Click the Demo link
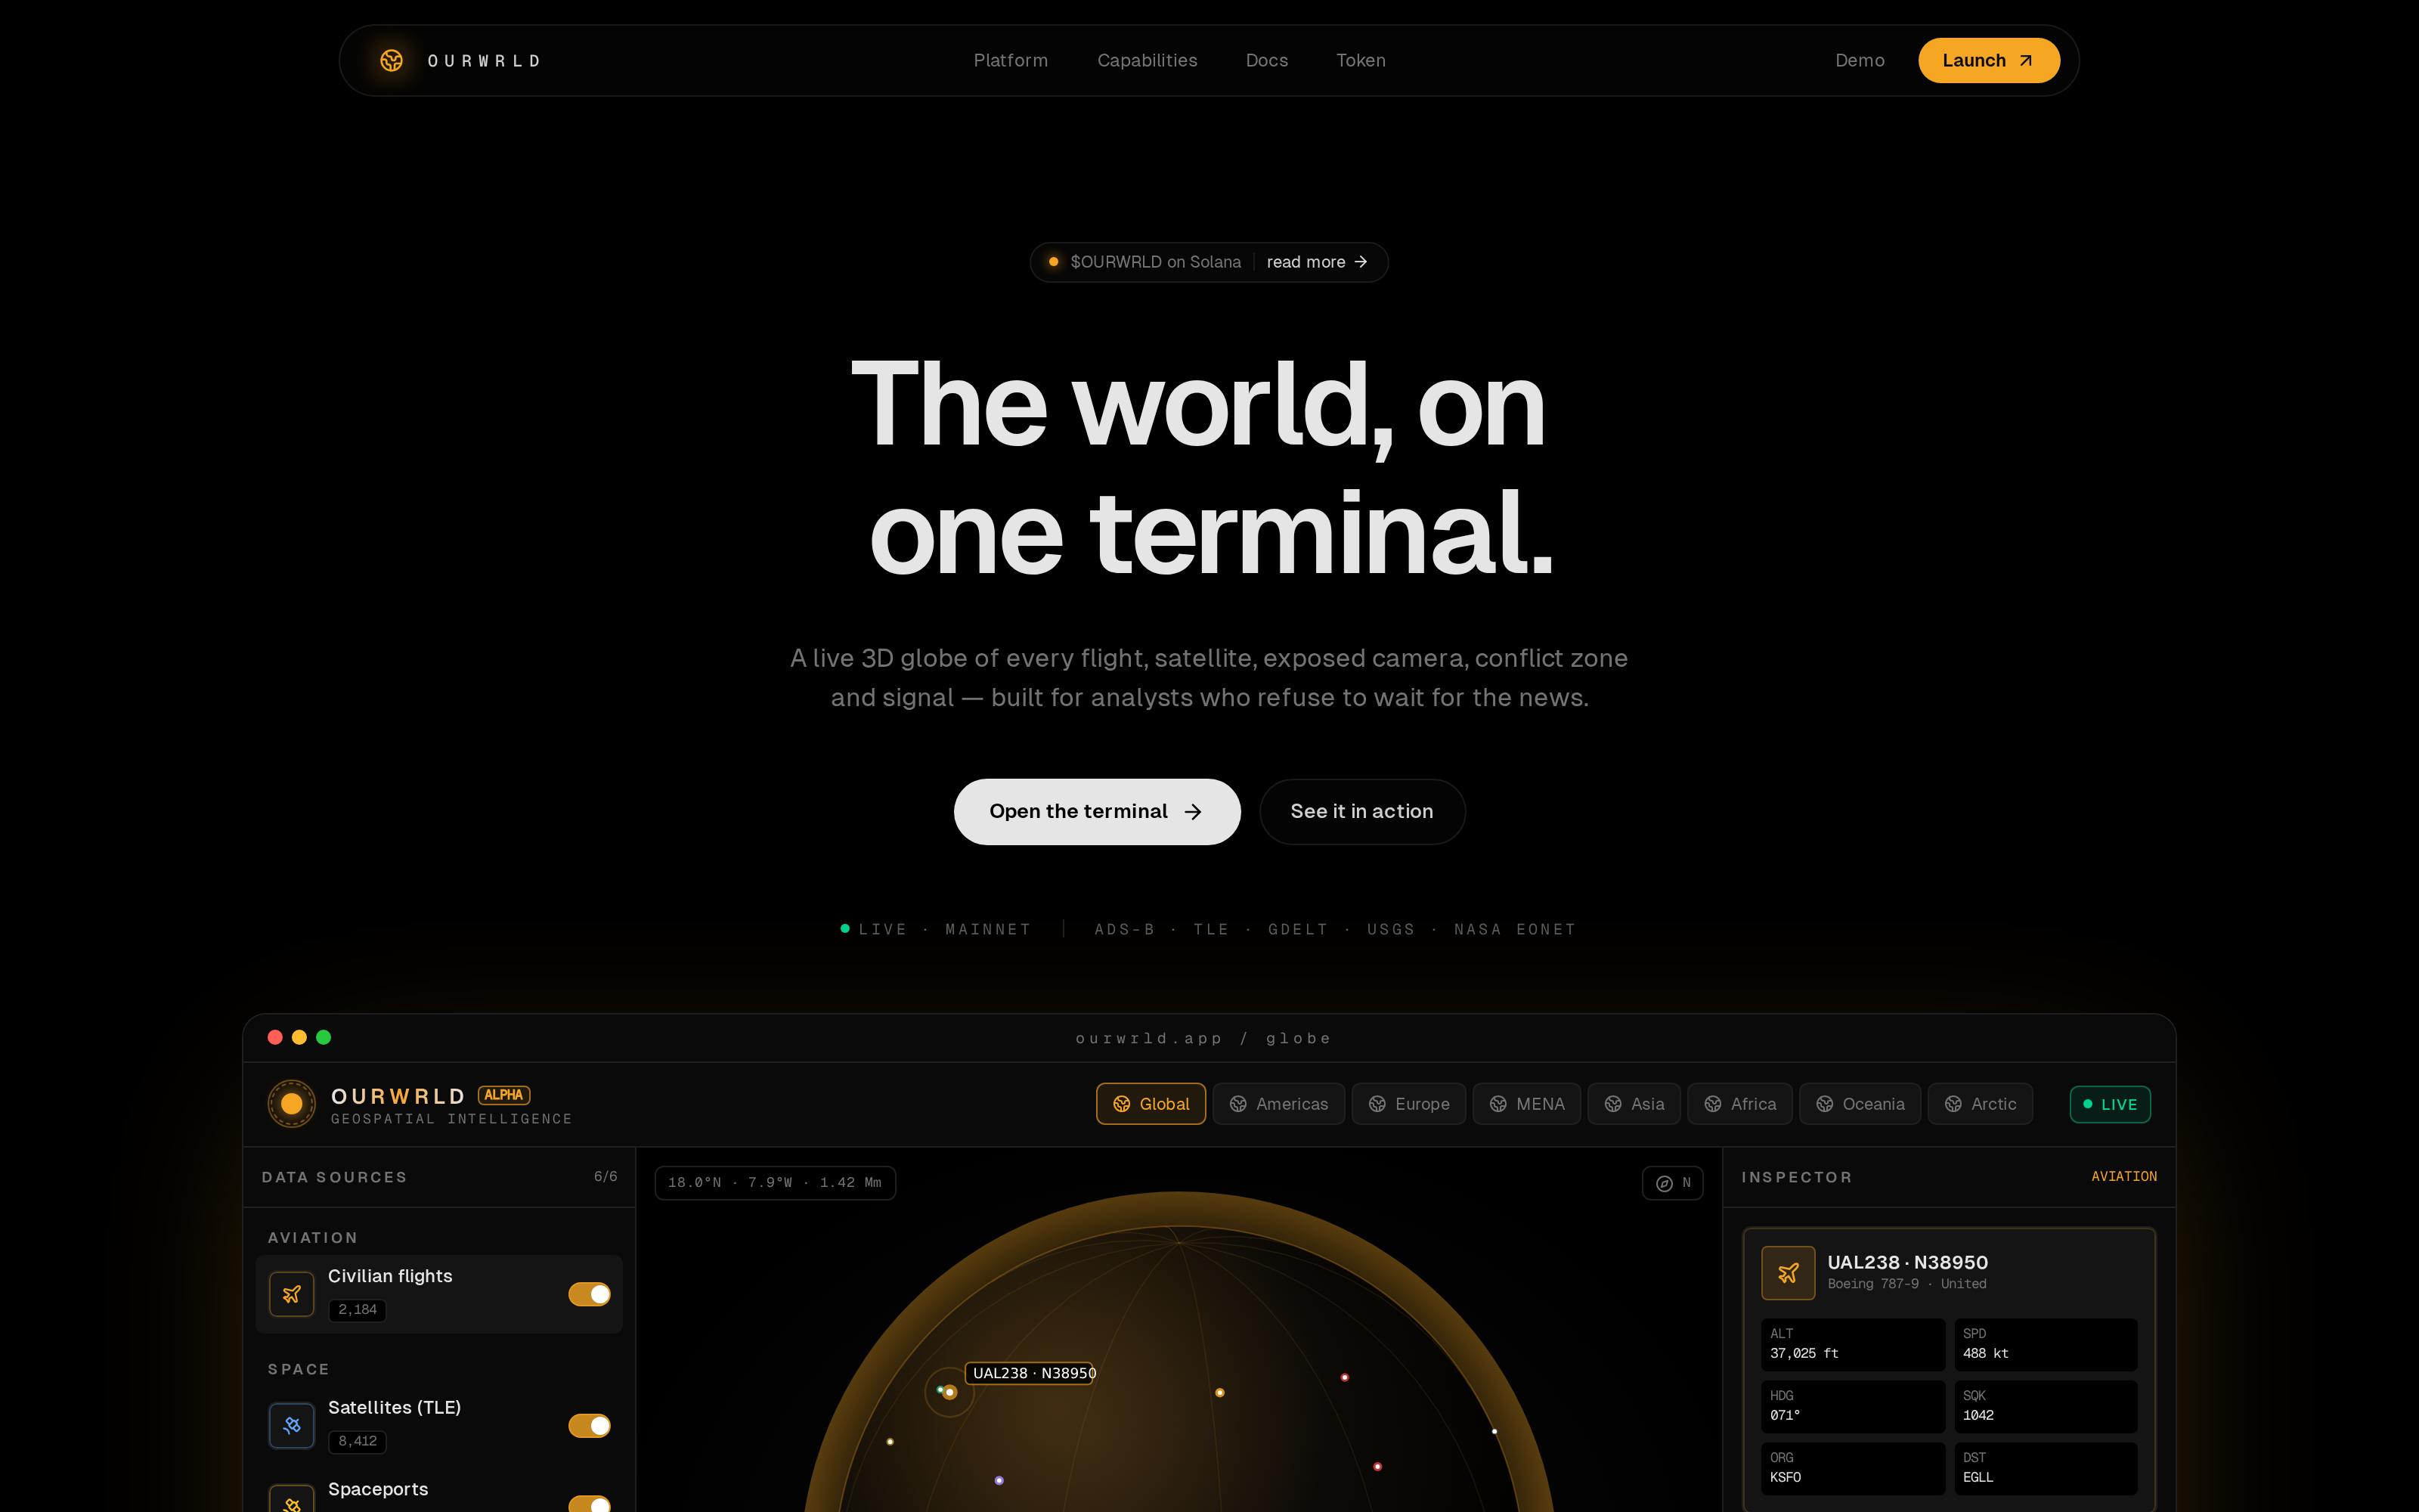The height and width of the screenshot is (1512, 2419). (1860, 61)
